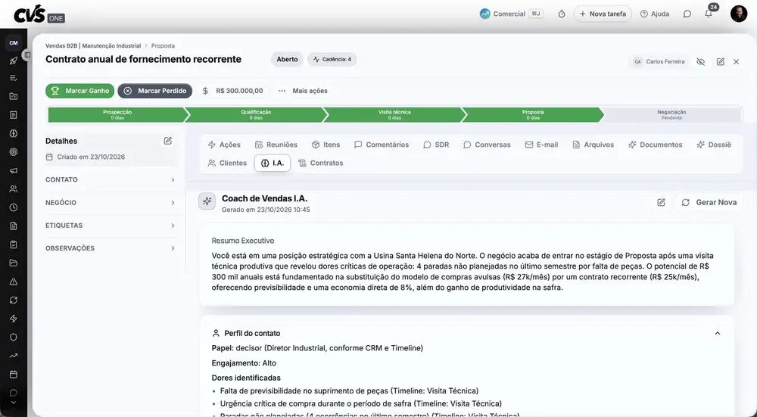
Task: Click the Carlos Ferreira owner chip
Action: (659, 62)
